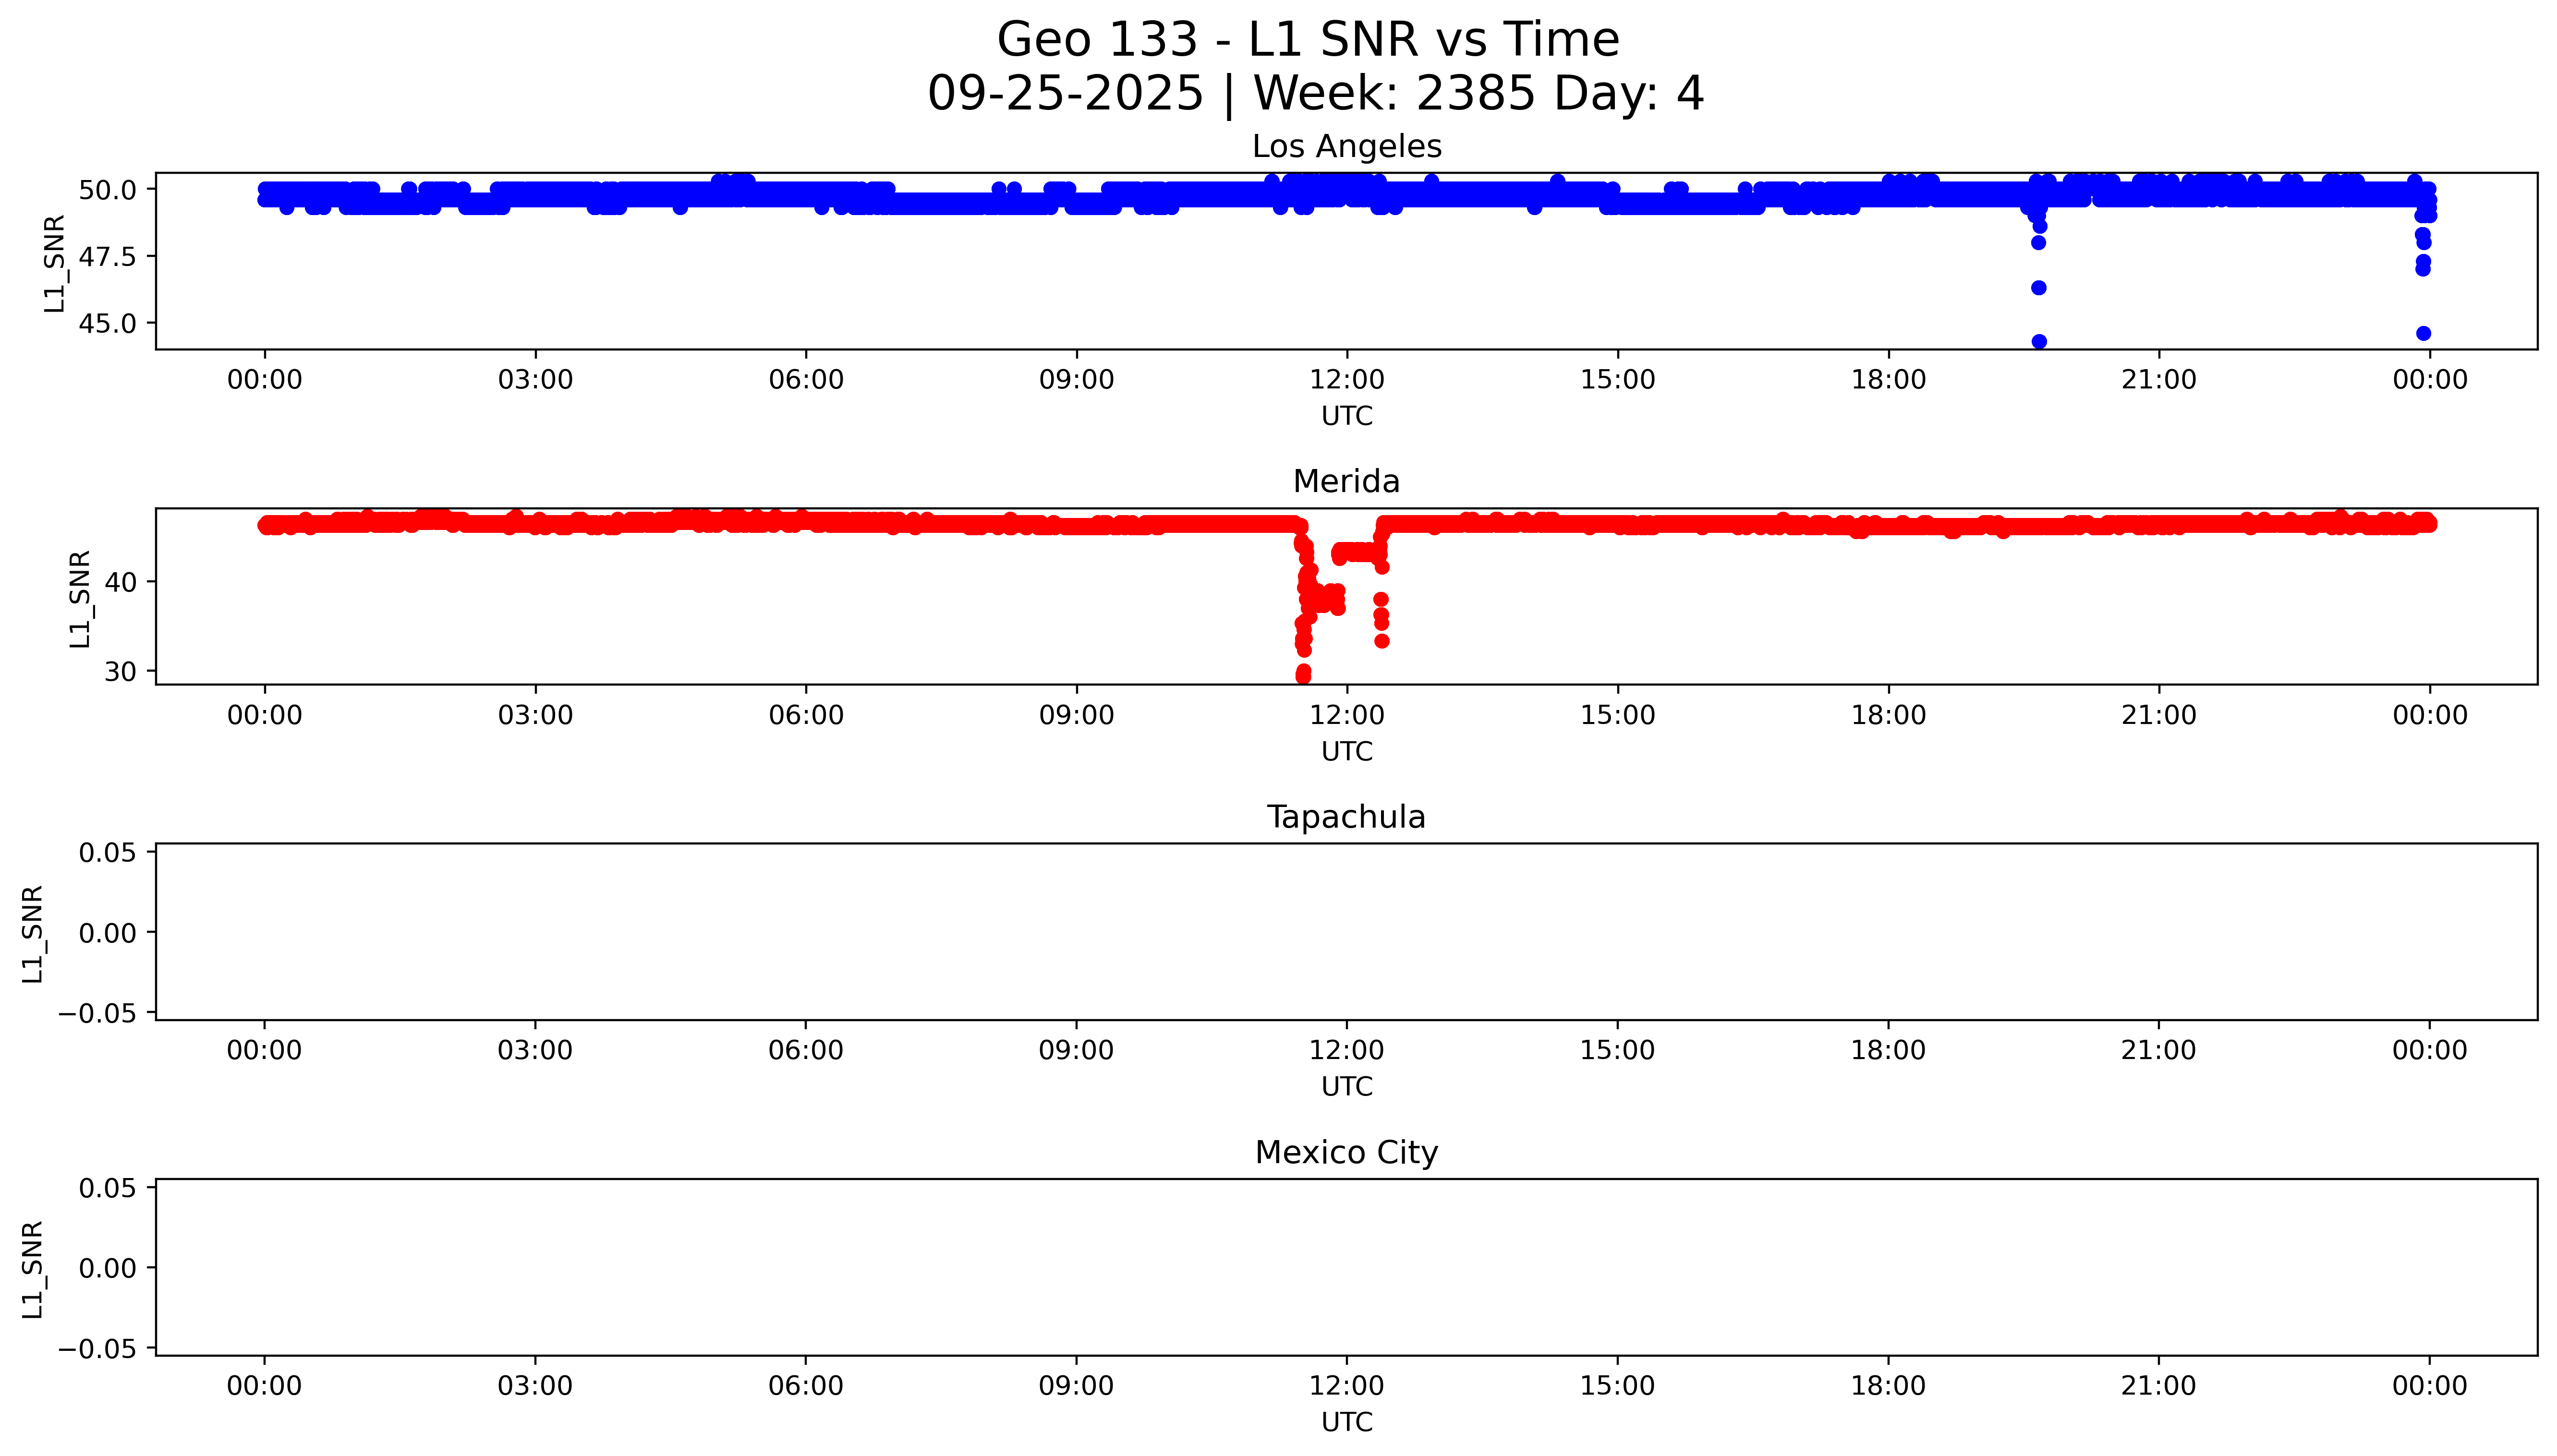Screen dimensions: 2557x1456
Task: Click 18:00 tick label under Tapachula plot
Action: [x=1887, y=1050]
